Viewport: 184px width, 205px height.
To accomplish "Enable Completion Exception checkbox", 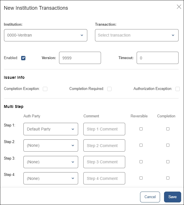I will coord(45,89).
